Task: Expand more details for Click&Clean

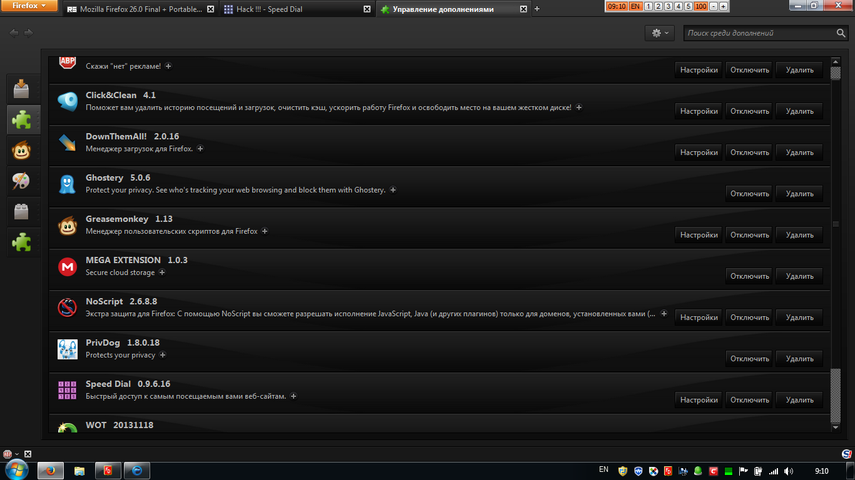Action: click(x=579, y=107)
